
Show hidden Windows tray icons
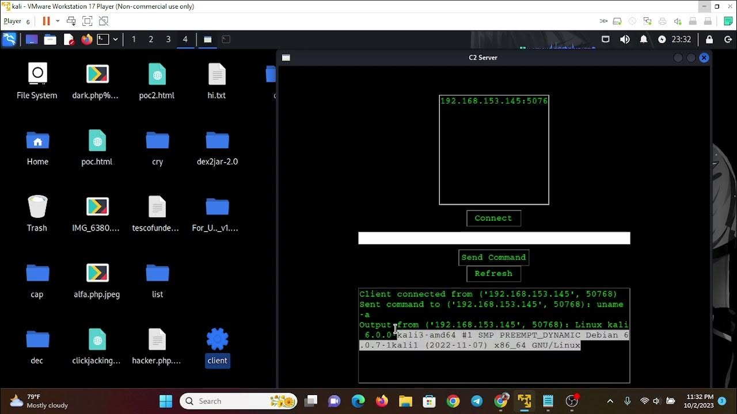610,401
